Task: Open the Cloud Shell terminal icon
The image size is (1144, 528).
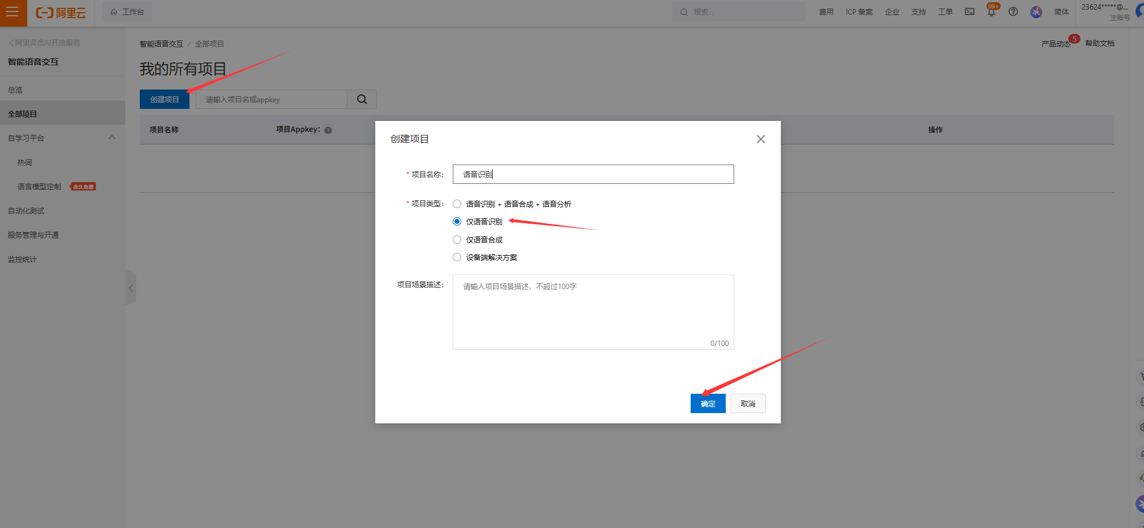Action: [x=970, y=12]
